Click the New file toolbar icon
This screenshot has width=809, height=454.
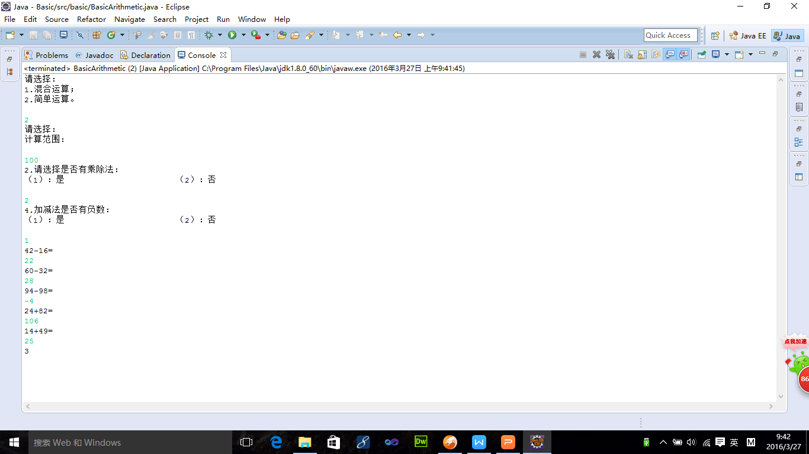point(10,35)
